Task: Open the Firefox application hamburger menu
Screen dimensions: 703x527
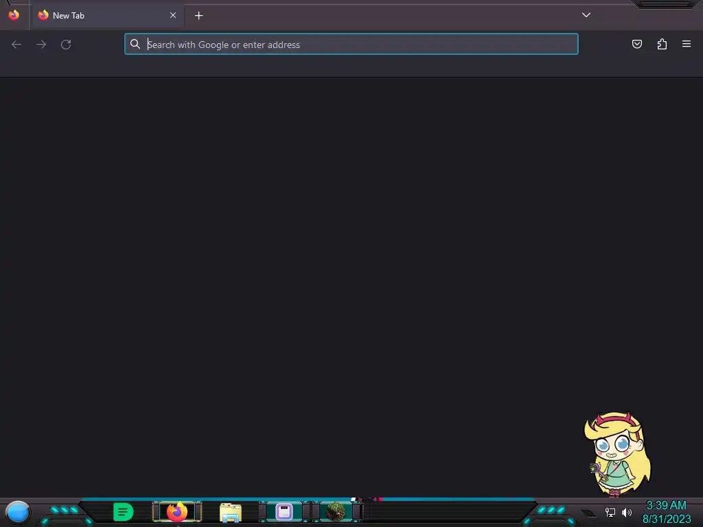Action: 687,44
